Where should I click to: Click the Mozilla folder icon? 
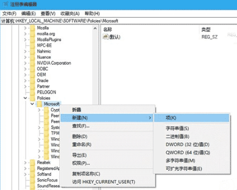[x=32, y=28]
